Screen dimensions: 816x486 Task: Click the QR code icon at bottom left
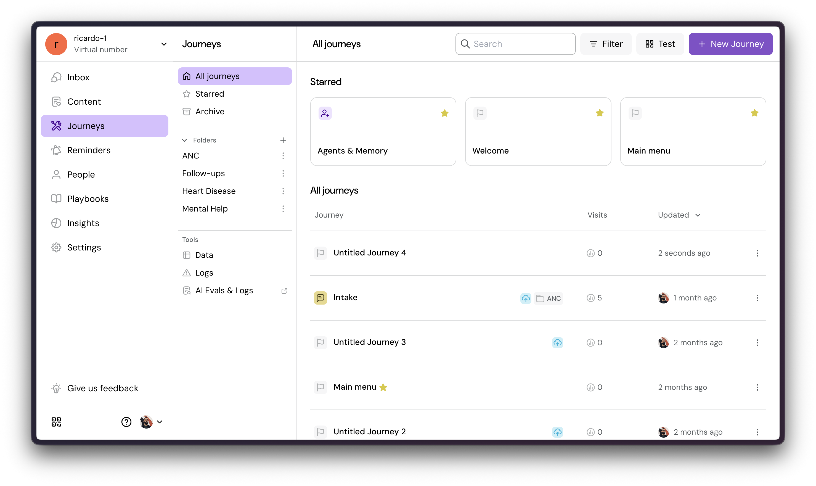pyautogui.click(x=56, y=422)
